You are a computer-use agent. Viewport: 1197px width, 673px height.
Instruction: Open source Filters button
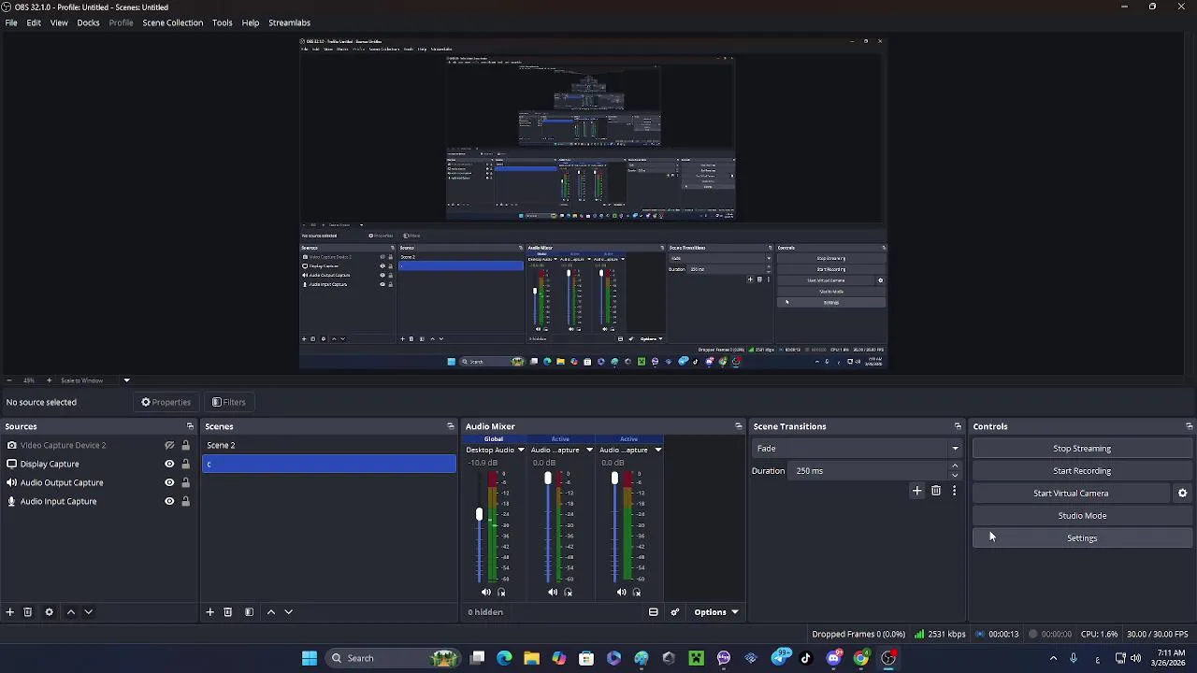(x=229, y=403)
